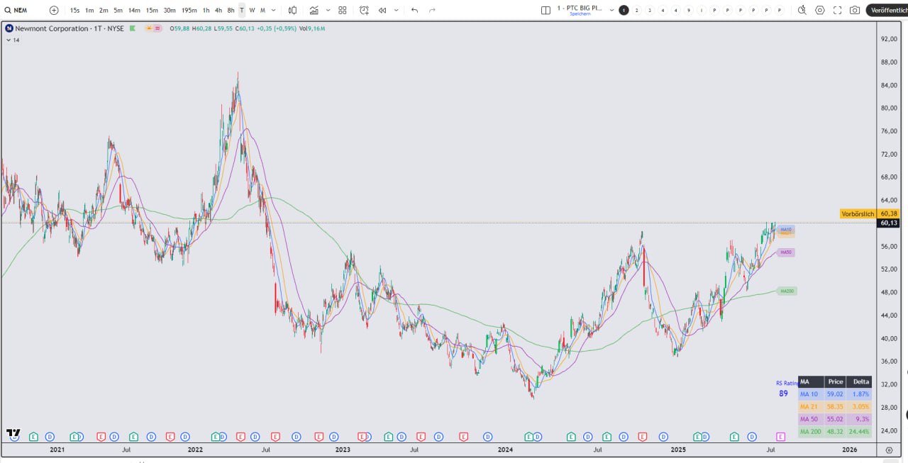Open the candlestick chart type selector

coord(293,10)
